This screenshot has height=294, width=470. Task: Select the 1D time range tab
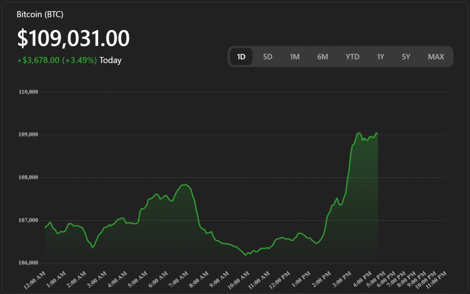[x=241, y=56]
